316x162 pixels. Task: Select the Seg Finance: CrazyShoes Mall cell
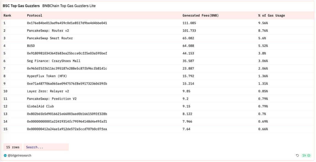[53, 61]
